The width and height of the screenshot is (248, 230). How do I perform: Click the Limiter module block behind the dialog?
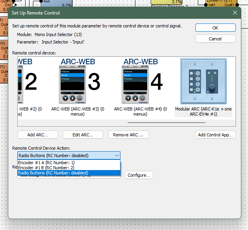[224, 3]
